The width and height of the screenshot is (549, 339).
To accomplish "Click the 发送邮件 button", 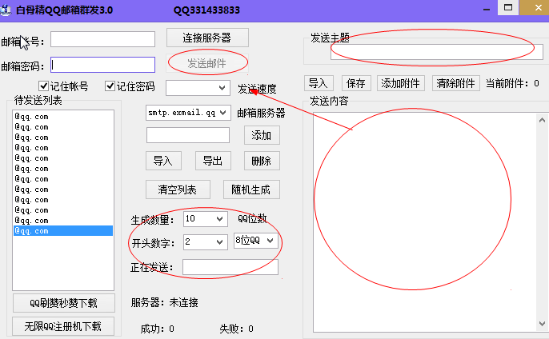I will point(207,63).
